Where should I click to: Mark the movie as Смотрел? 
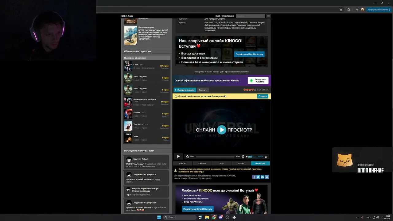point(202,163)
